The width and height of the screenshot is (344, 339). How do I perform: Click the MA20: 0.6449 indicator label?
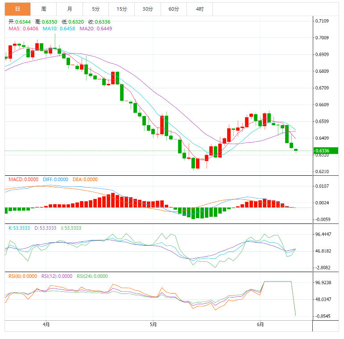95,29
